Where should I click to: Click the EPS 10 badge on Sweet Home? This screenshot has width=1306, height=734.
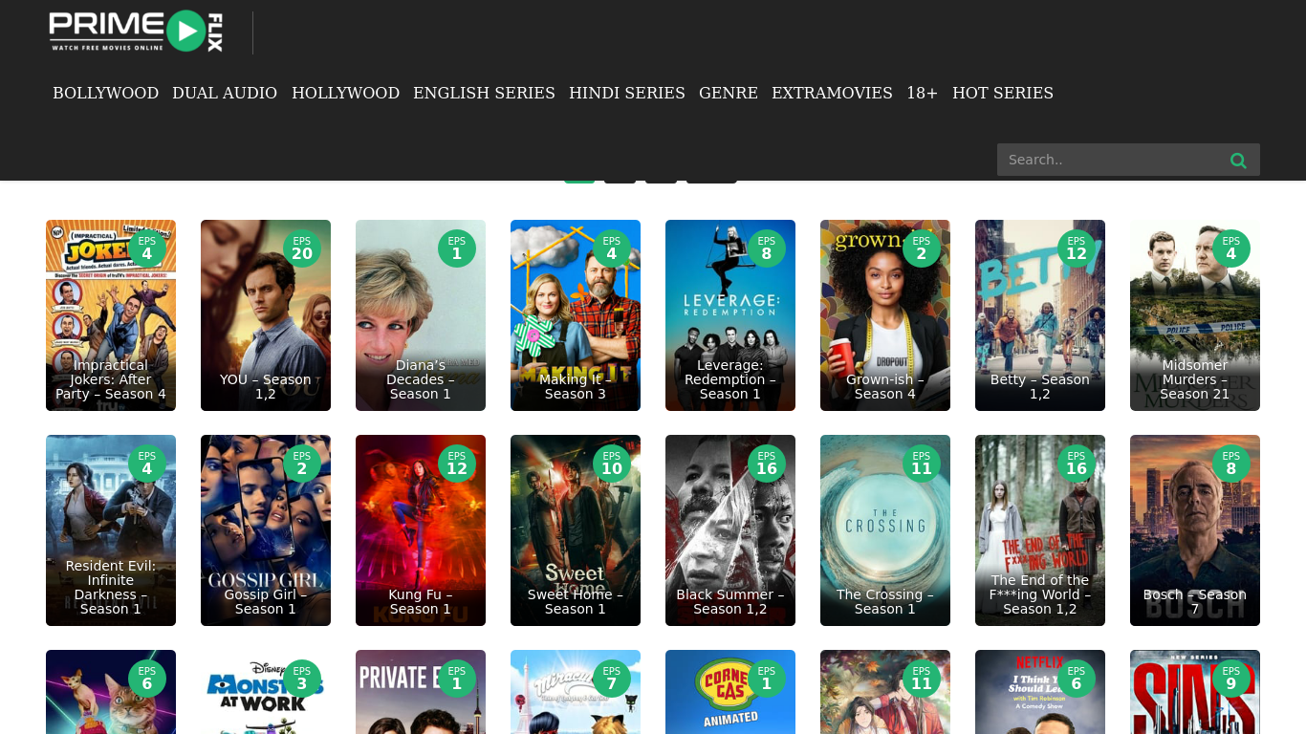click(x=611, y=462)
